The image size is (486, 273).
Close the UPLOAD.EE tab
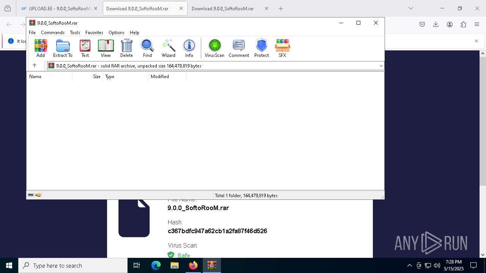95,8
